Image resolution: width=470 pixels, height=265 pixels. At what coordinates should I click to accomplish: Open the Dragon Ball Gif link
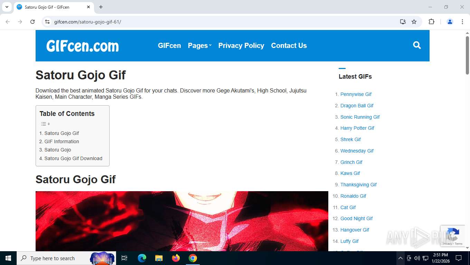(357, 106)
